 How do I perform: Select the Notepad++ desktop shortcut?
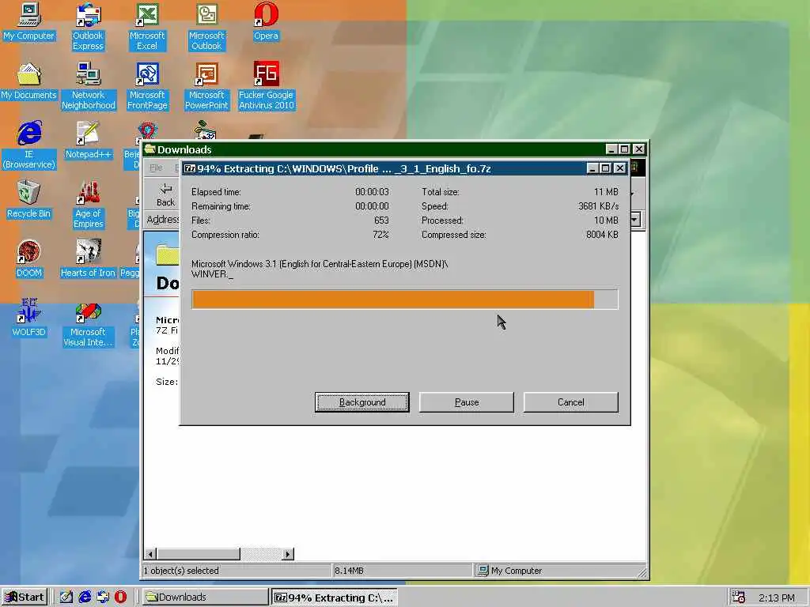[x=88, y=141]
